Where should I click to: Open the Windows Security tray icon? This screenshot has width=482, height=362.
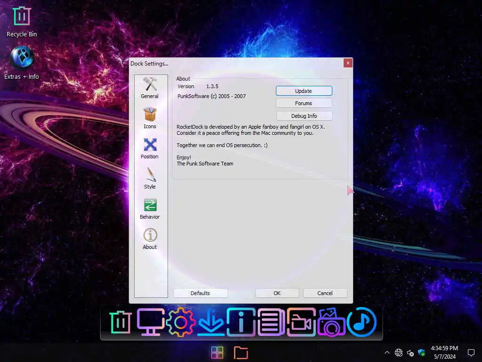click(421, 353)
